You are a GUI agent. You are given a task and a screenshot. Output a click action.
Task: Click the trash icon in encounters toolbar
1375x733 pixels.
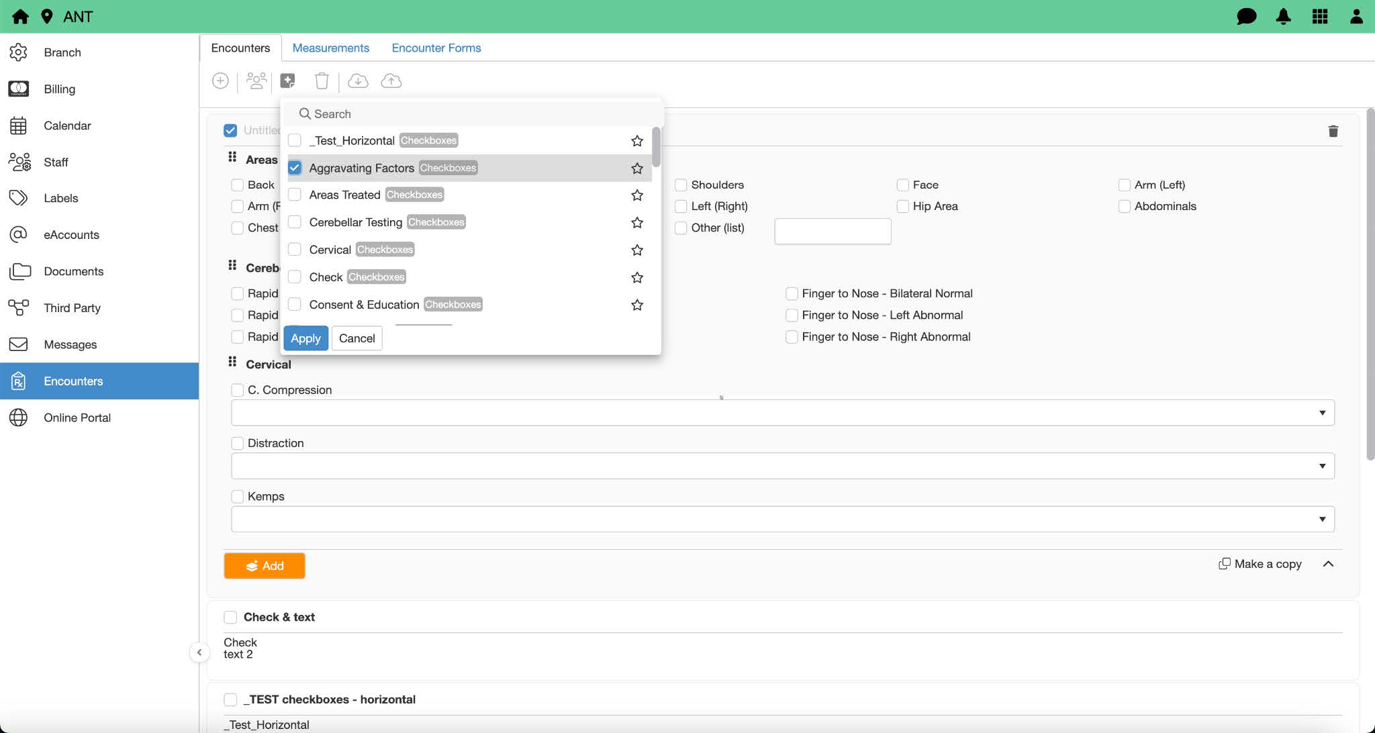pyautogui.click(x=322, y=81)
